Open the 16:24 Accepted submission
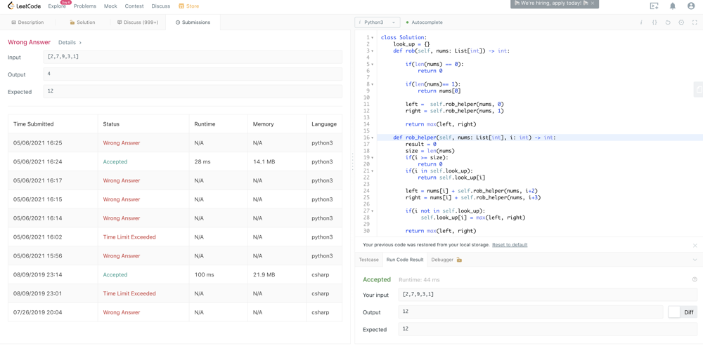Viewport: 703px width, 346px height. [115, 161]
